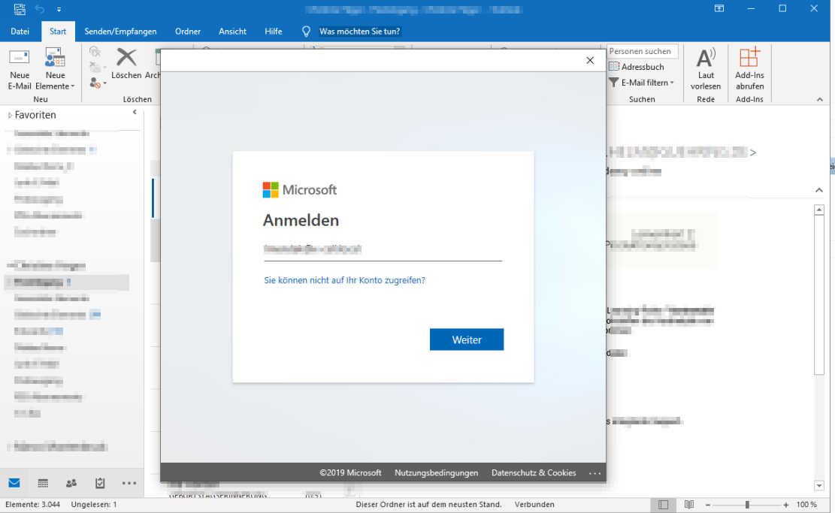The image size is (835, 513).
Task: Click the zoom in plus button
Action: tap(786, 505)
